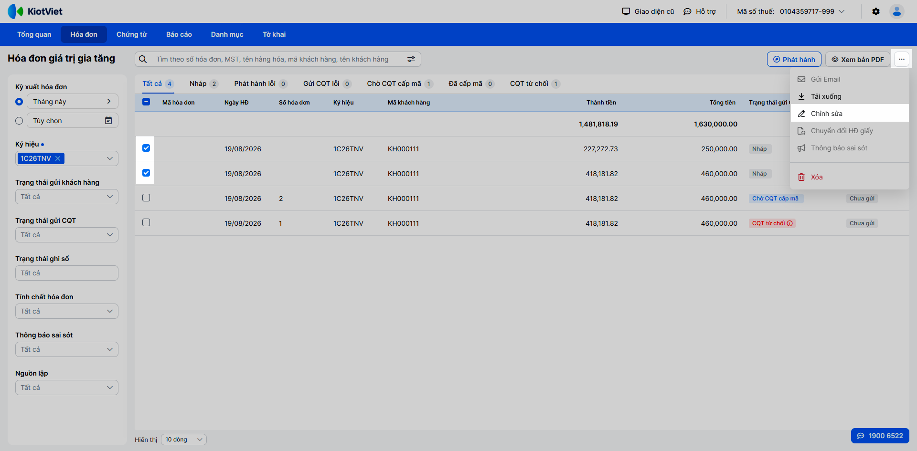The width and height of the screenshot is (917, 451).
Task: Switch to the Phát hành lỗi tab
Action: 261,84
